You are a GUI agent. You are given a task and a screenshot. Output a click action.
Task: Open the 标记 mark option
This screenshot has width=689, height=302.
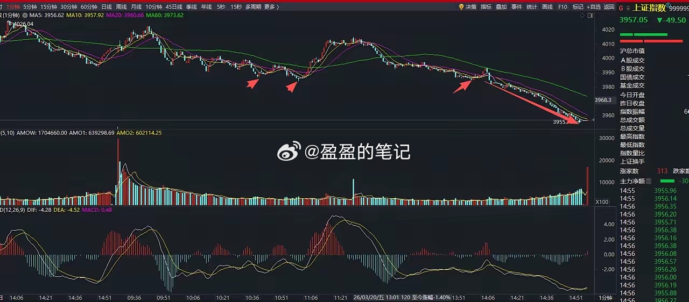point(578,7)
